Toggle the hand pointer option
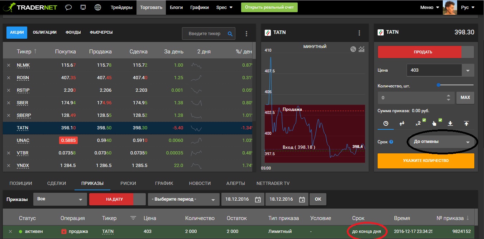484x239 pixels. point(437,123)
